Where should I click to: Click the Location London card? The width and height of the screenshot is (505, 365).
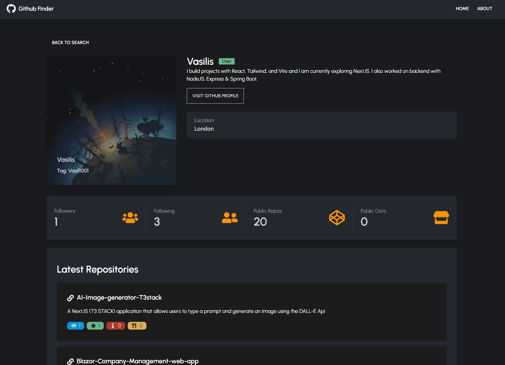321,125
